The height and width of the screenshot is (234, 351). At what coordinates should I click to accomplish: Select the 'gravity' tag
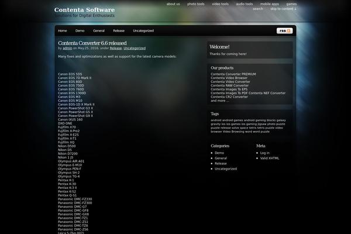click(x=215, y=124)
